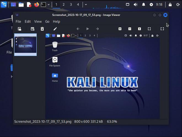The width and height of the screenshot is (182, 137).
Task: Switch to workspace 1
Action: click(x=56, y=4)
